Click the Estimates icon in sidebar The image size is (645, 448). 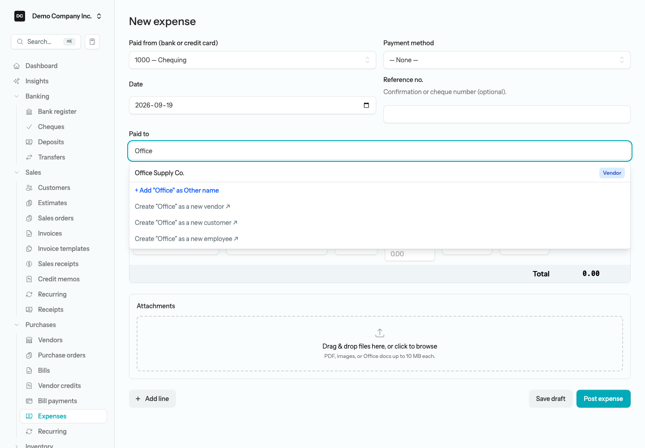point(29,203)
